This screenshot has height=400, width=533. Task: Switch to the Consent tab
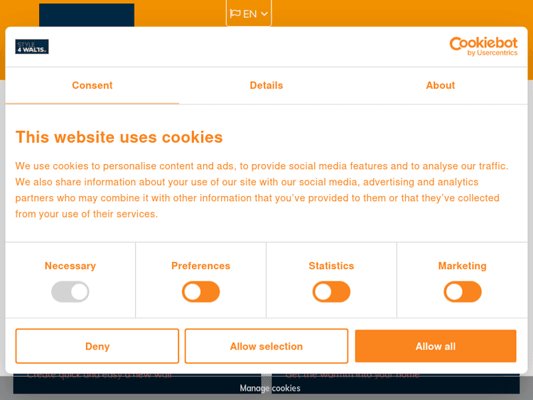(x=92, y=85)
